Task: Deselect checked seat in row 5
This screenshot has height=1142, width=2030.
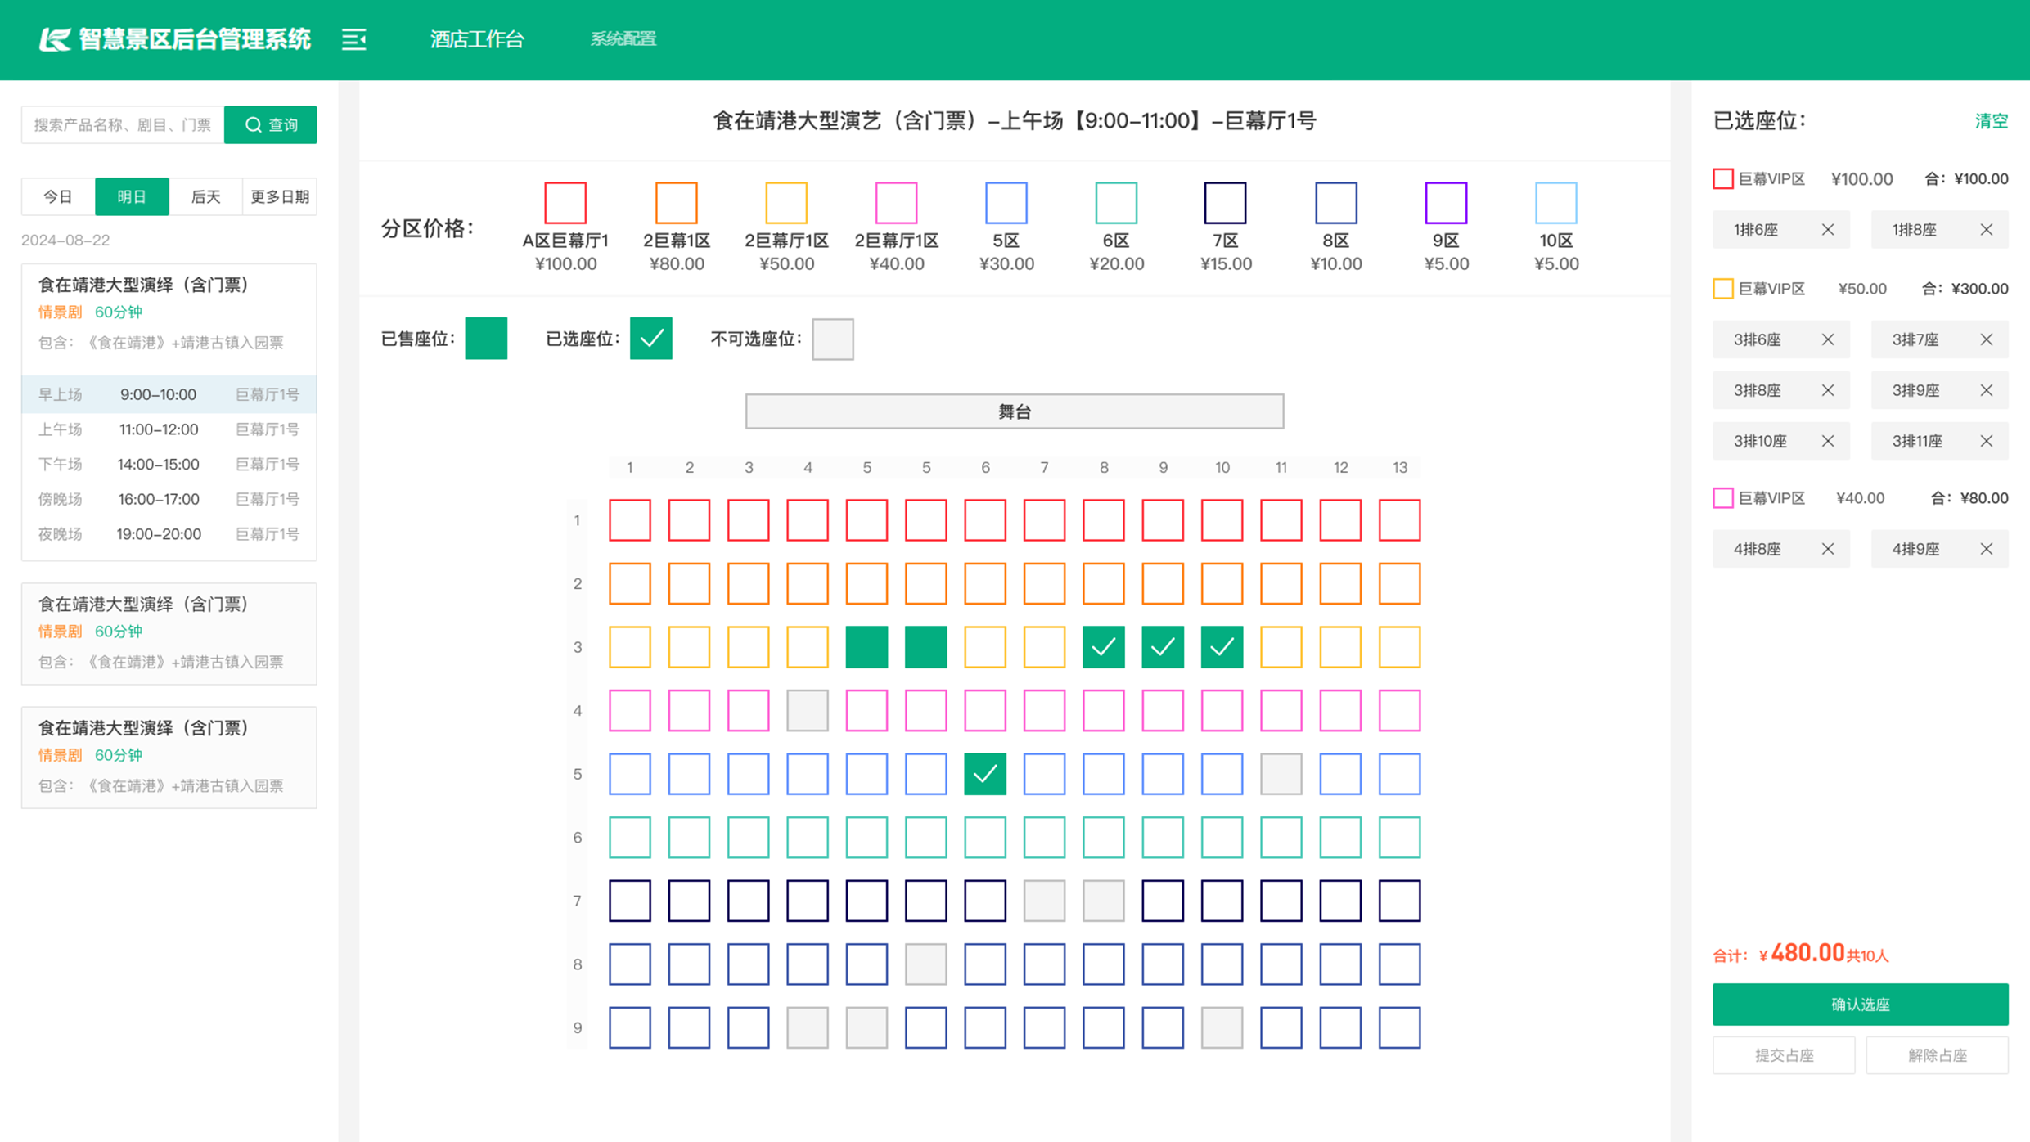Action: click(984, 774)
